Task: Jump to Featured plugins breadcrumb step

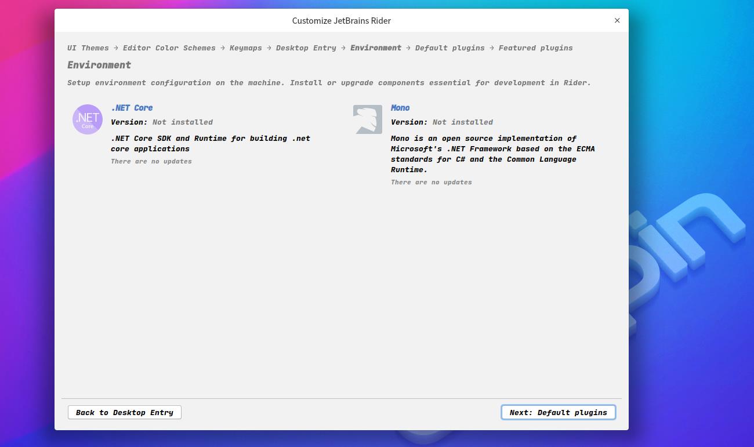Action: [536, 48]
